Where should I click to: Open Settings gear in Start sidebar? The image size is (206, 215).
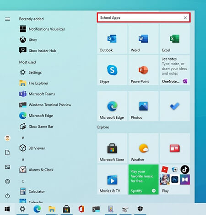pos(7,181)
